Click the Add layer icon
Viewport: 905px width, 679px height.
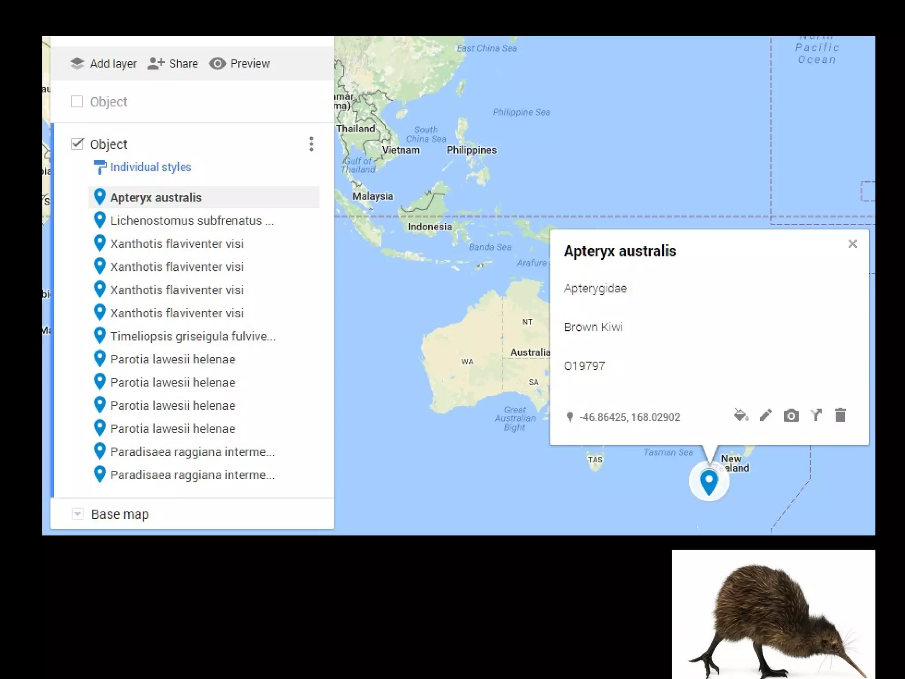click(x=77, y=64)
